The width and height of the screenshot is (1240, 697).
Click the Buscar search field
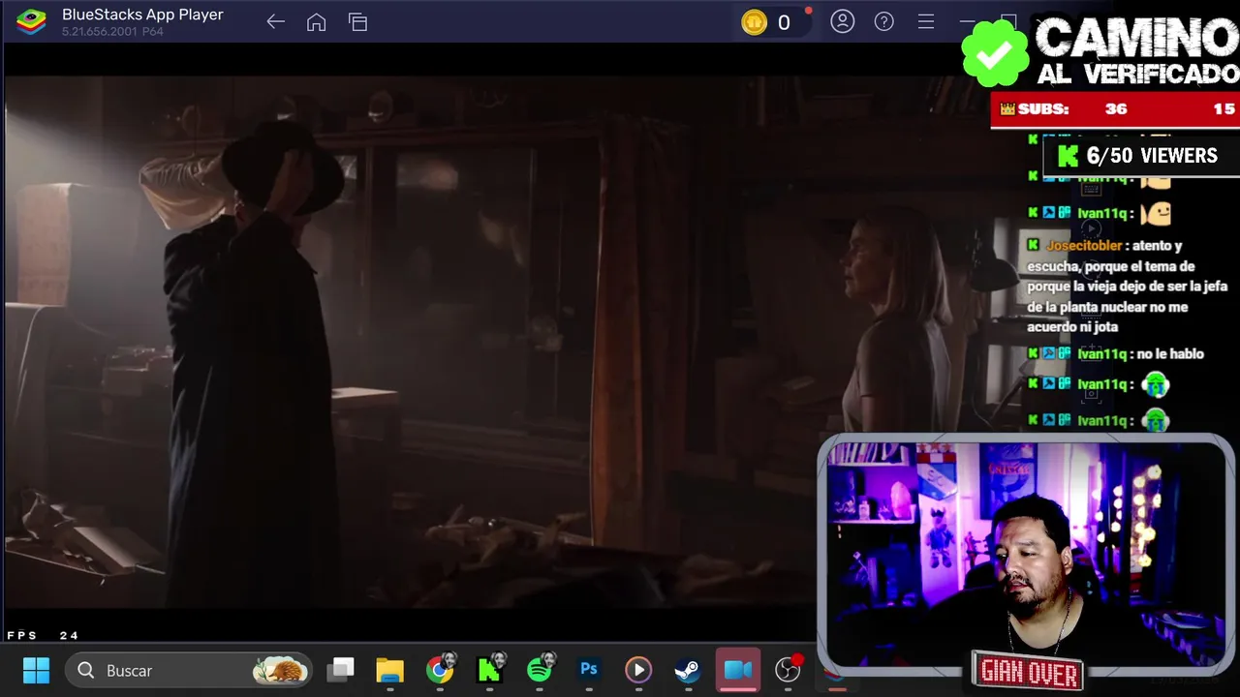pos(189,670)
